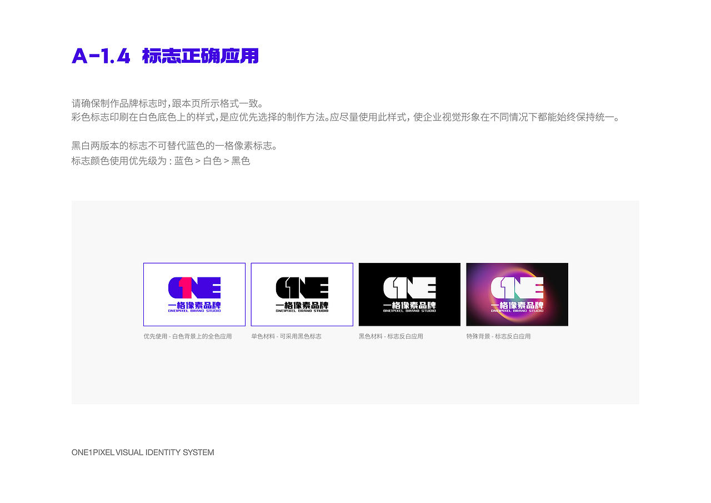
Task: Click the full-color logo on white background
Action: click(194, 295)
